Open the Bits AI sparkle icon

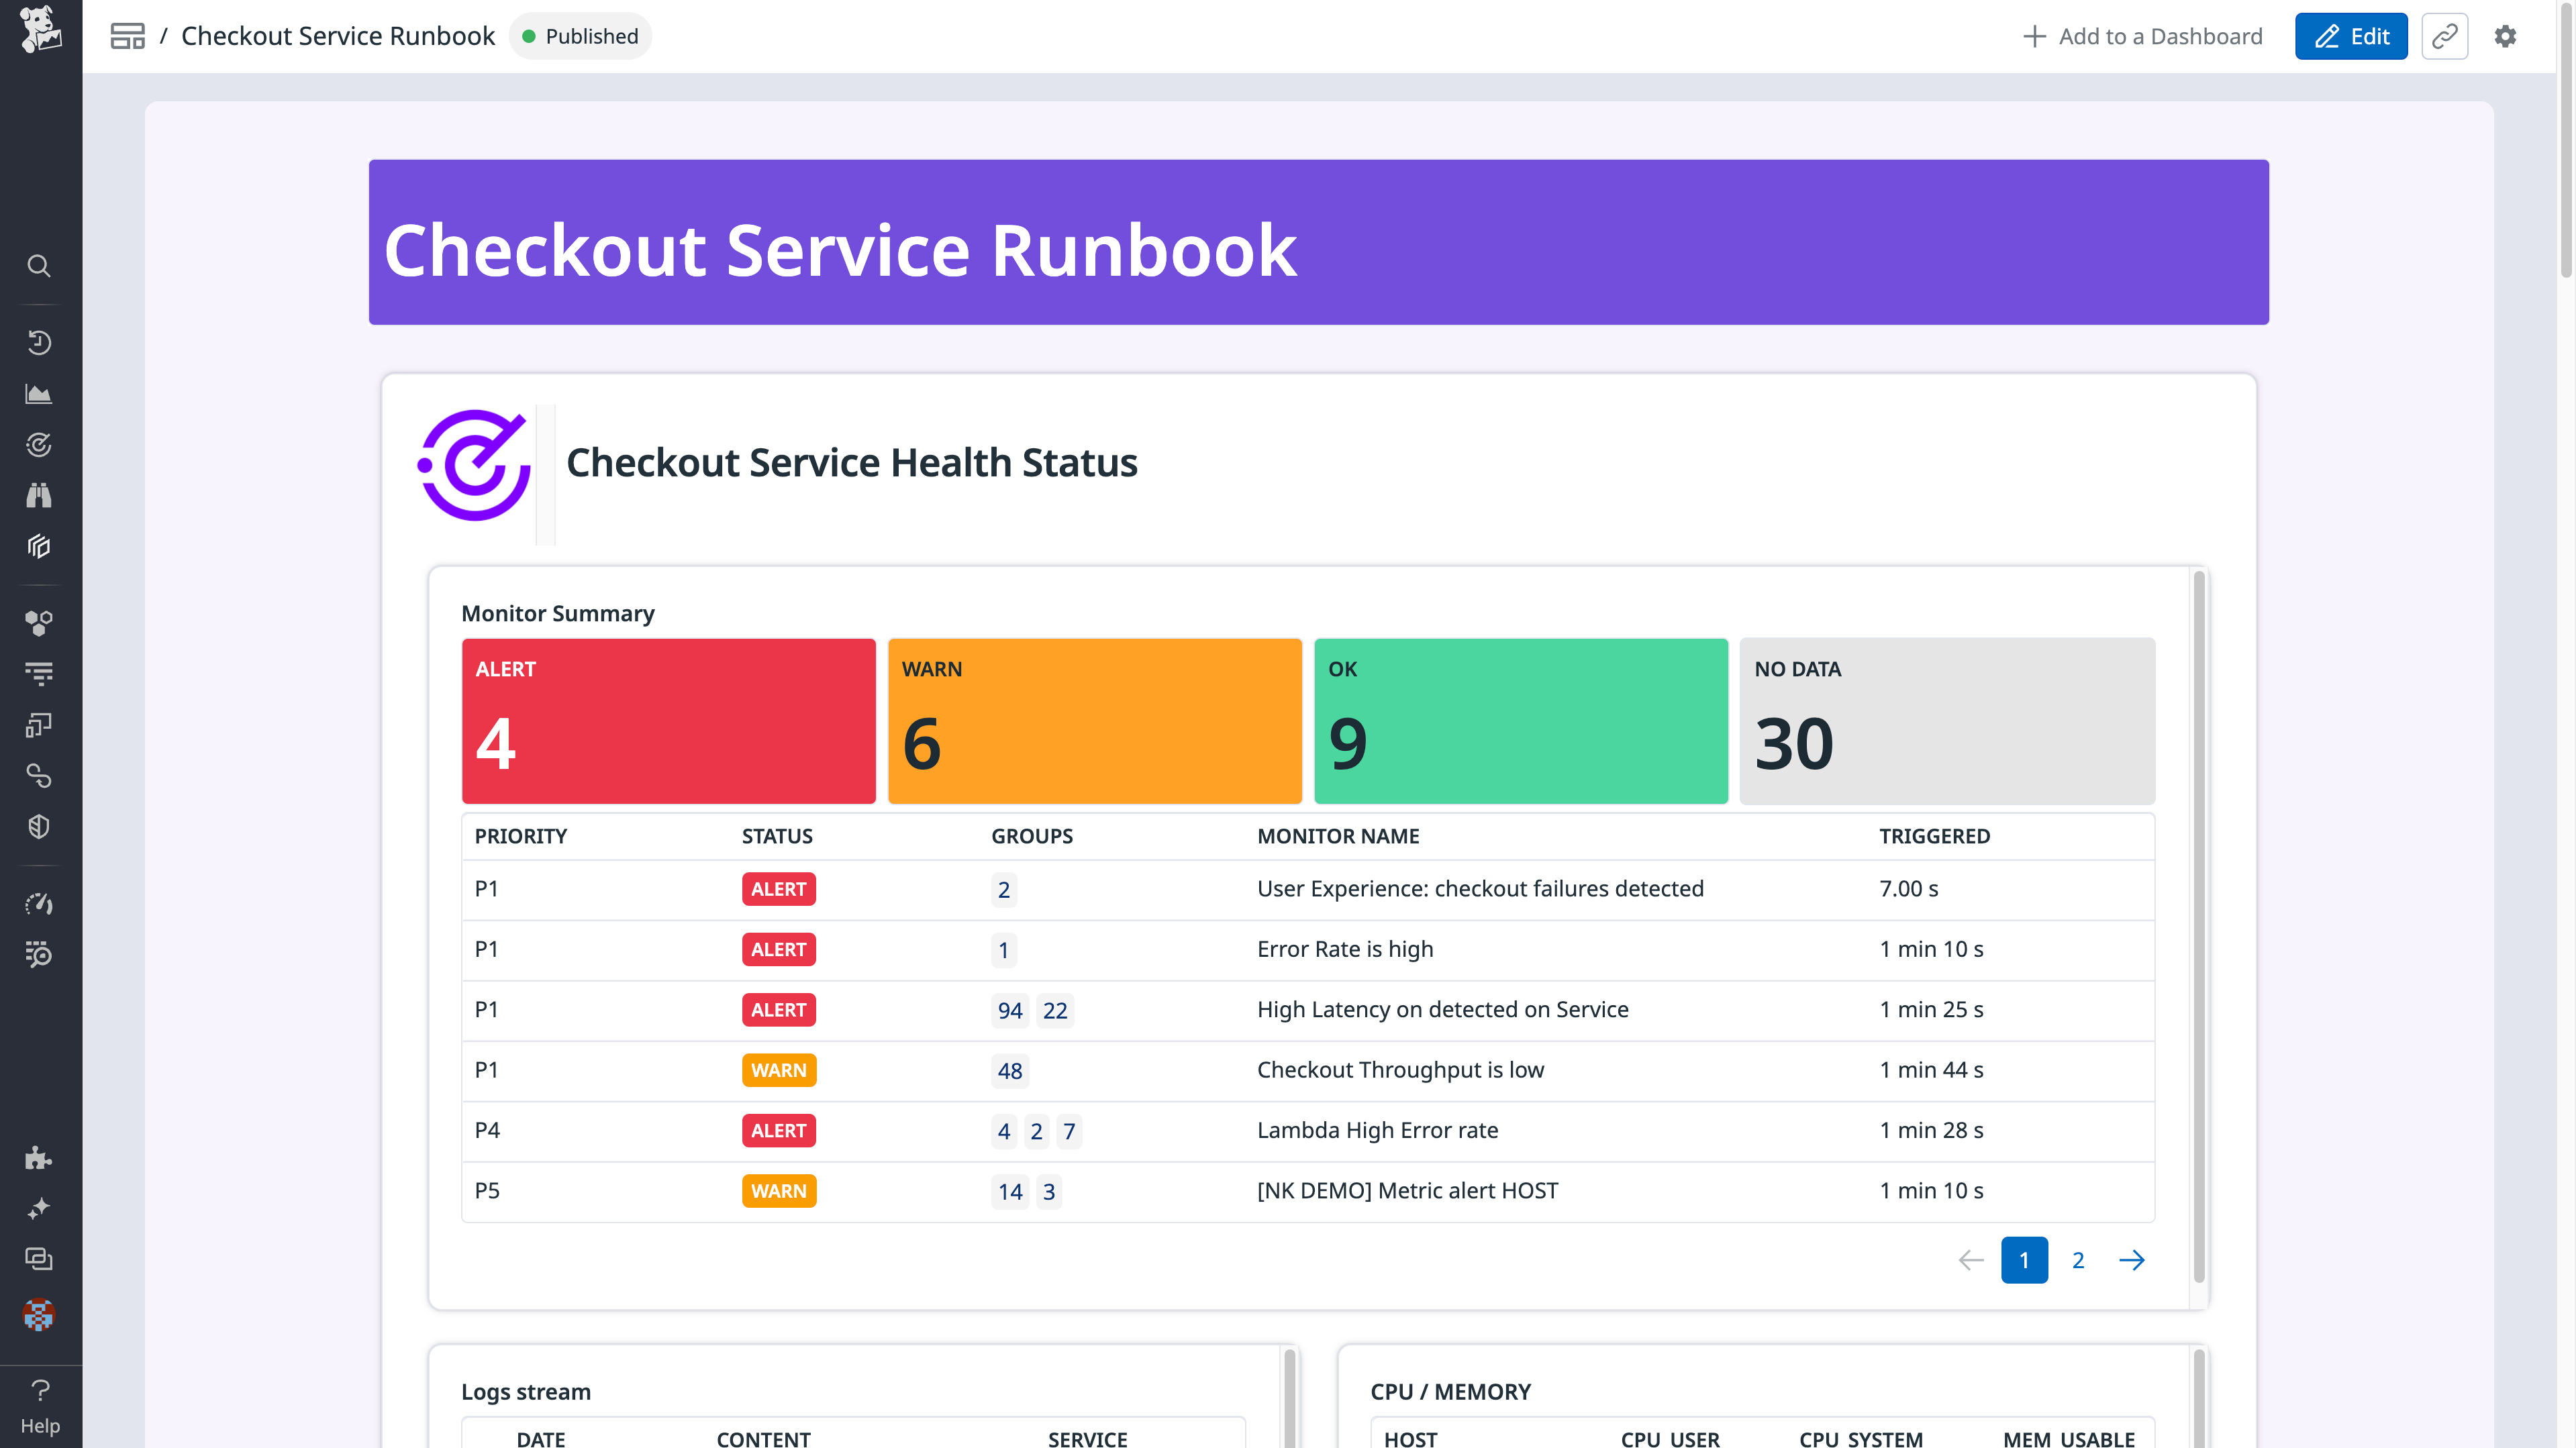tap(39, 1207)
